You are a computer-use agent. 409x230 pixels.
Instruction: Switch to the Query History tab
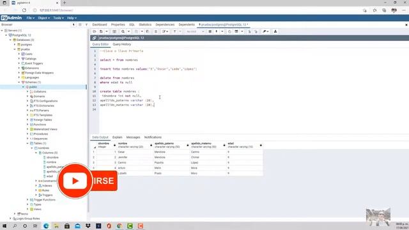(x=122, y=44)
